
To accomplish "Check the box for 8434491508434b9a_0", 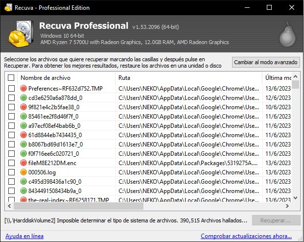I will click(x=11, y=191).
